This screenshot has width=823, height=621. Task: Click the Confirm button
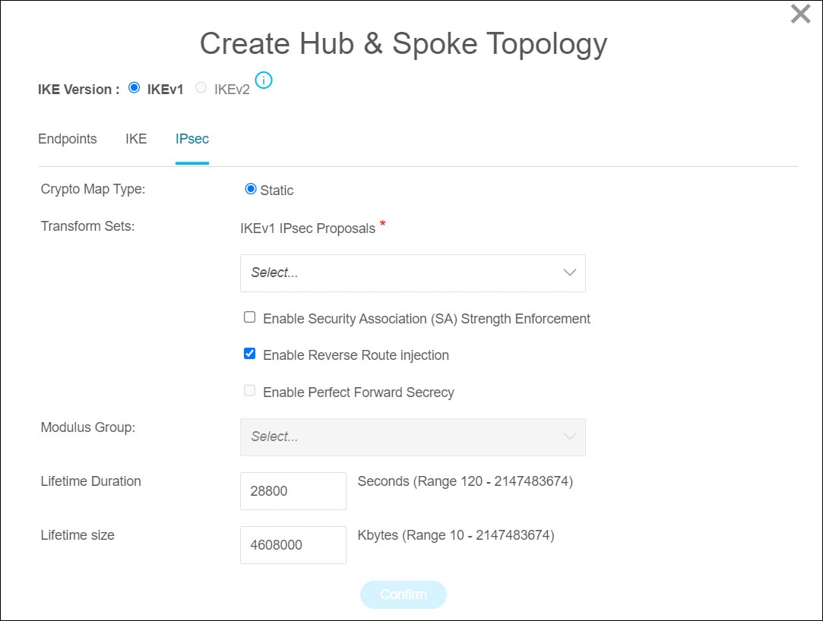point(403,594)
